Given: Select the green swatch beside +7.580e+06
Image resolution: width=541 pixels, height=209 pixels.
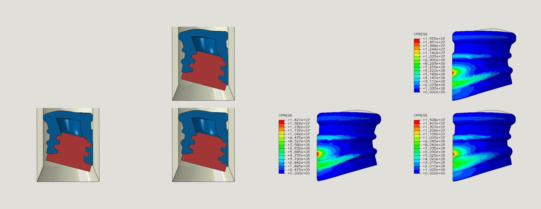Looking at the screenshot, I should point(282,146).
